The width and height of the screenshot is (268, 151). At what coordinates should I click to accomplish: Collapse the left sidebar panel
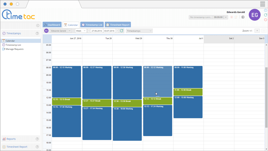(38, 25)
